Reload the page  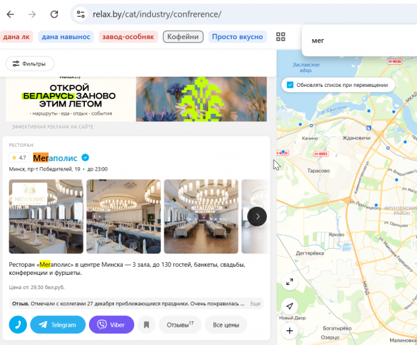[x=55, y=14]
